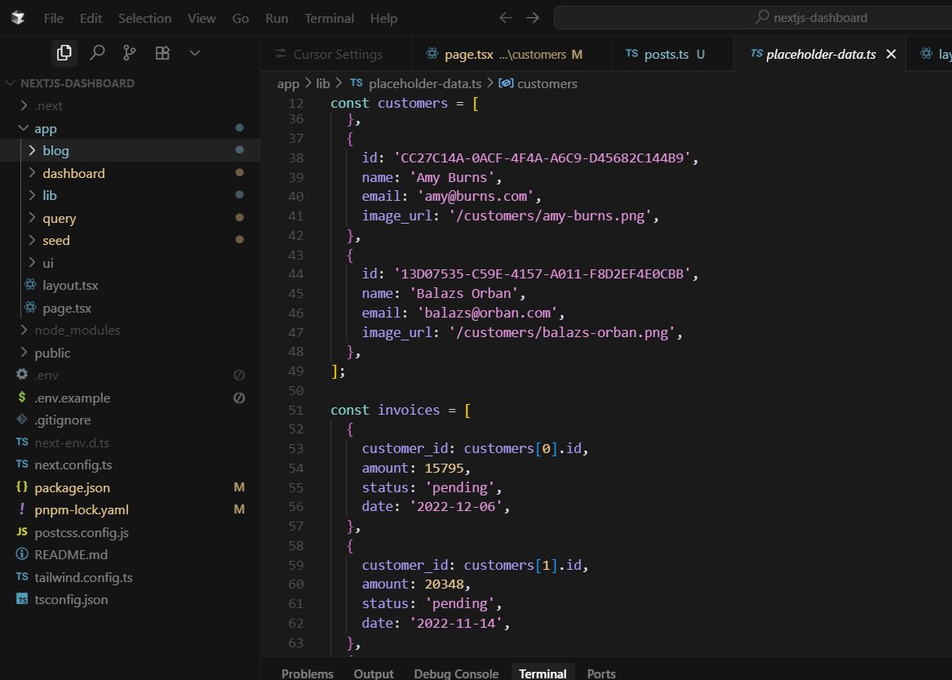Expand the ui folder

pyautogui.click(x=130, y=263)
